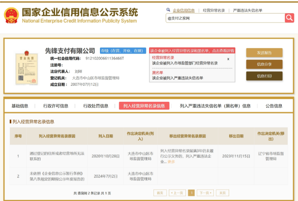Click the 序号 column header
The image size is (298, 201).
[18, 136]
